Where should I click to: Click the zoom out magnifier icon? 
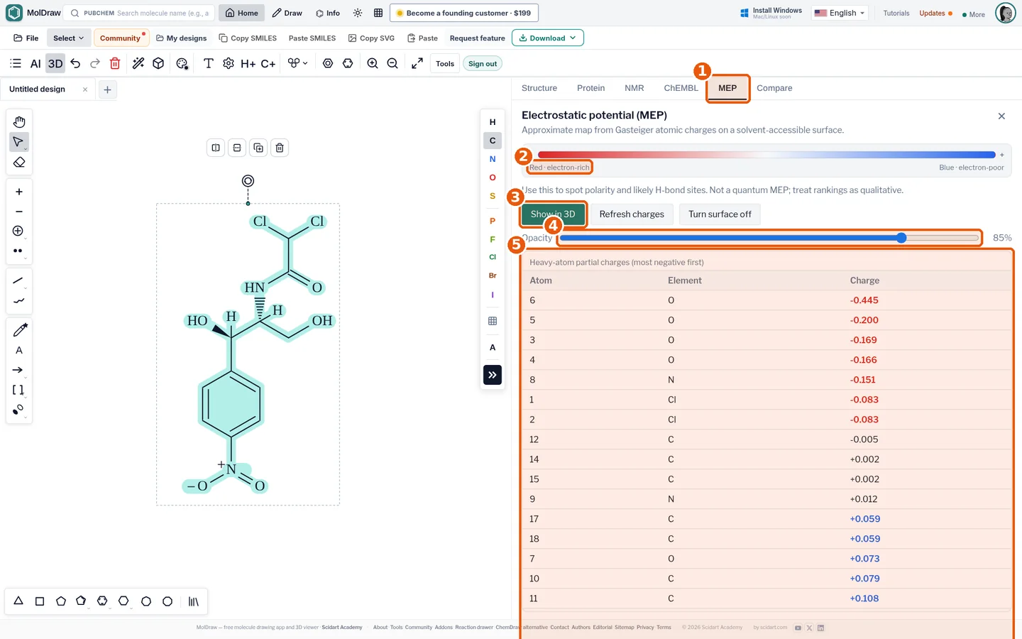click(392, 64)
